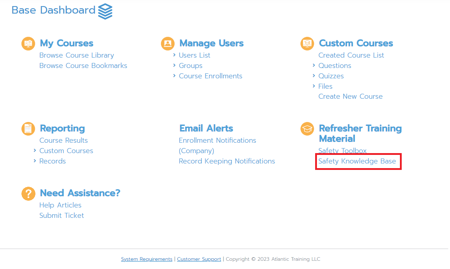Image resolution: width=450 pixels, height=269 pixels.
Task: Open Enrollment Notifications (Company)
Action: tap(217, 146)
